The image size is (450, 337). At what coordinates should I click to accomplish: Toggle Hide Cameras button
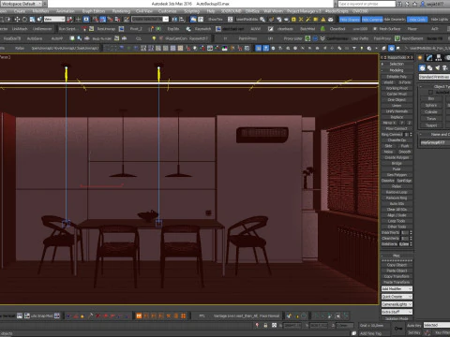point(372,20)
